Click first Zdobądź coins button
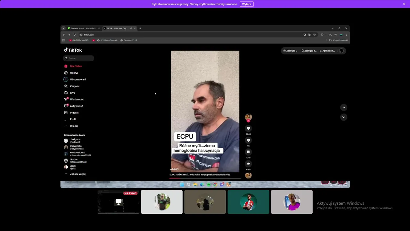 (290, 51)
